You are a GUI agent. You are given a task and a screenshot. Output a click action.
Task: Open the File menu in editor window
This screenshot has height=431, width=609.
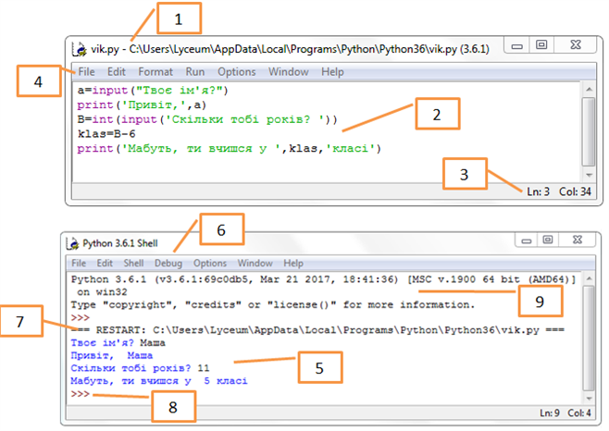coord(86,71)
